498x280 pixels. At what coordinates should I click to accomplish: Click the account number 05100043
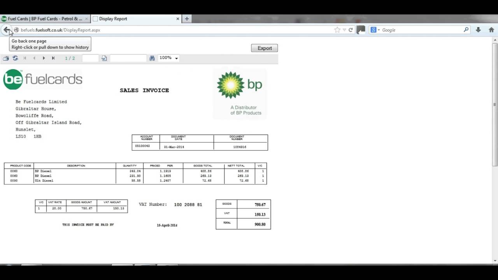click(142, 146)
